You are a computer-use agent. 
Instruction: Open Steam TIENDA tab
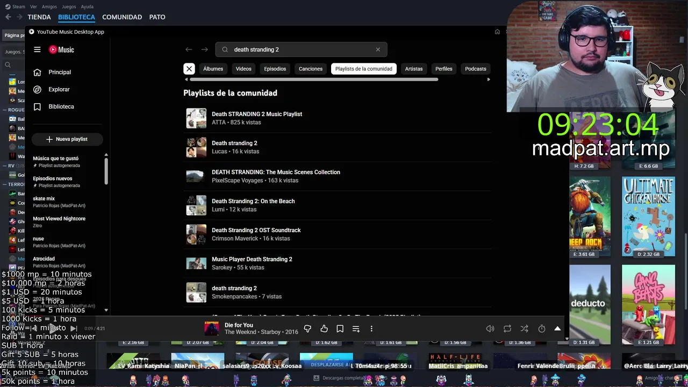(39, 17)
